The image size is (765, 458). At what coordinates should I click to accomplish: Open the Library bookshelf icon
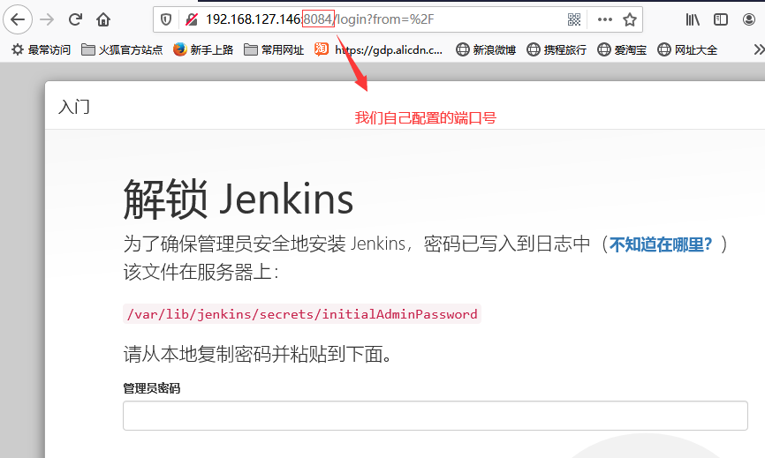point(693,19)
